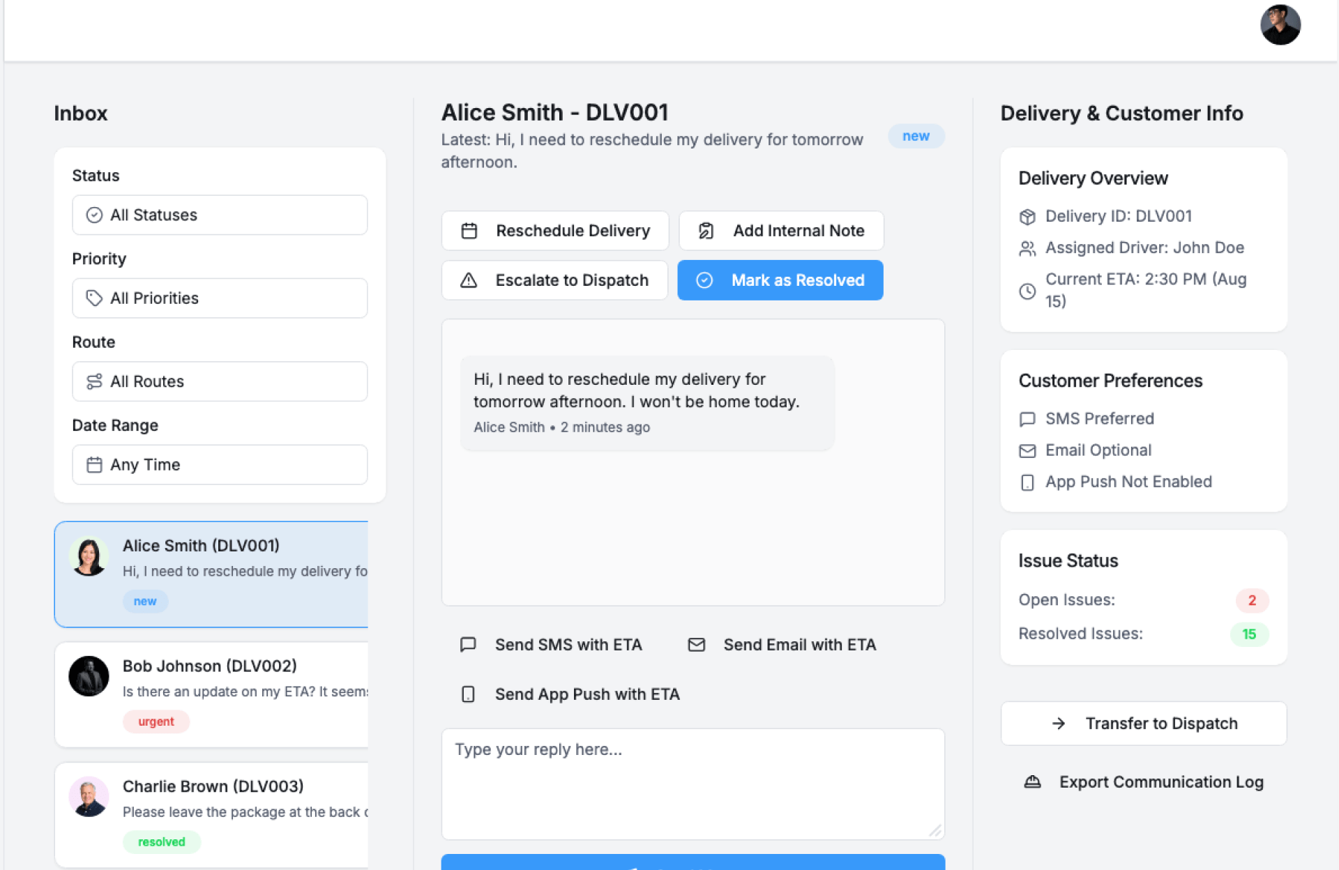This screenshot has width=1339, height=870.
Task: Click the notepad icon on Add Internal Note
Action: point(706,231)
